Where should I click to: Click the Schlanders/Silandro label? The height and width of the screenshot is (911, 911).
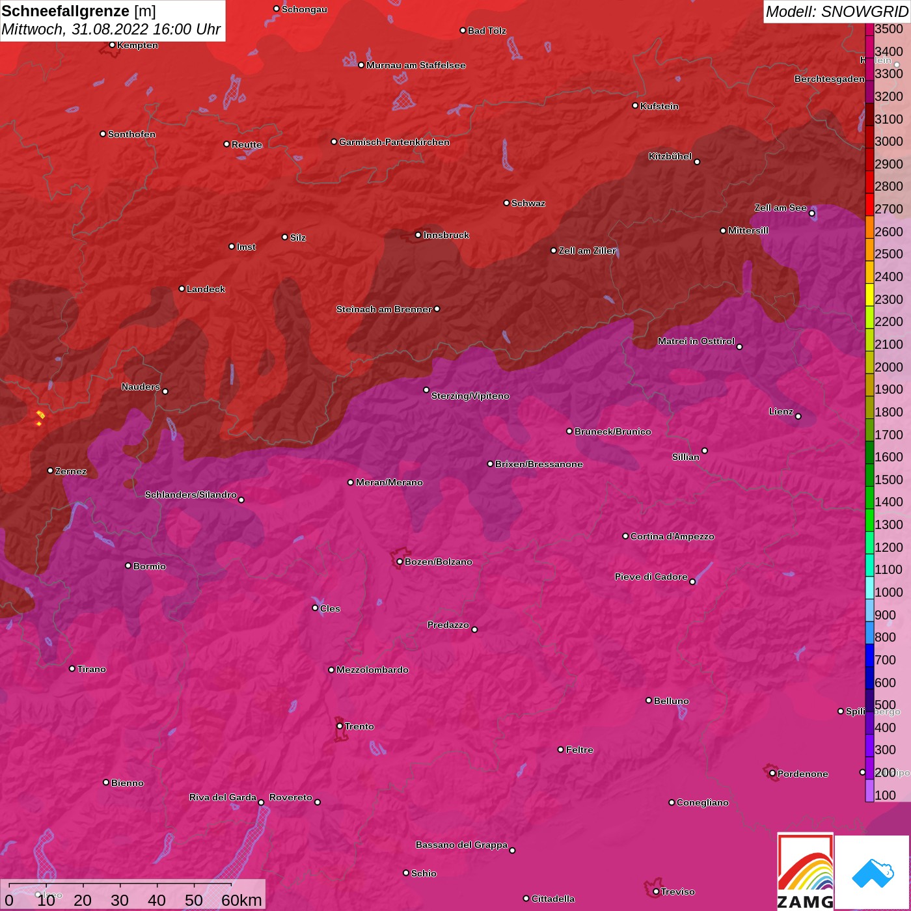tap(191, 495)
